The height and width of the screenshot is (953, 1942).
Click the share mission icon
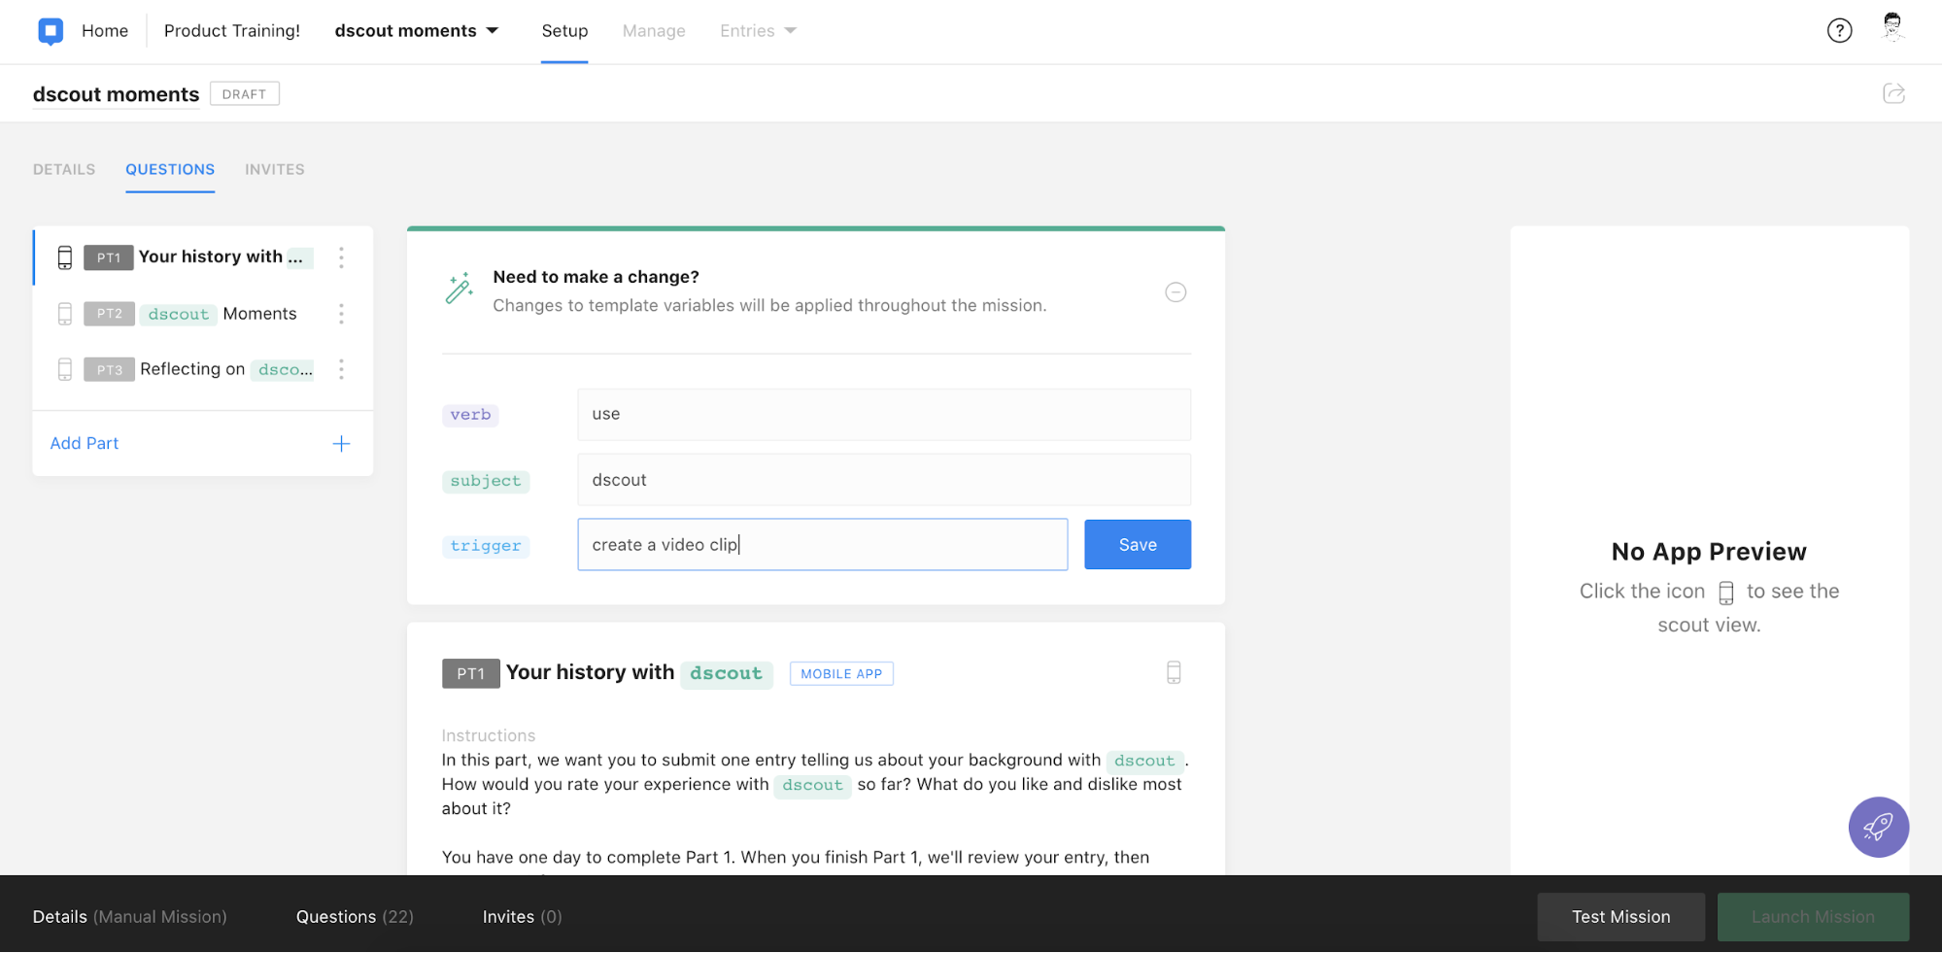(x=1893, y=93)
